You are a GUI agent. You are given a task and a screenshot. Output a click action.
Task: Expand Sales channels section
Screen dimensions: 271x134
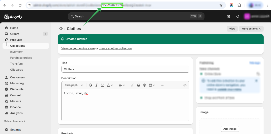coord(15,121)
